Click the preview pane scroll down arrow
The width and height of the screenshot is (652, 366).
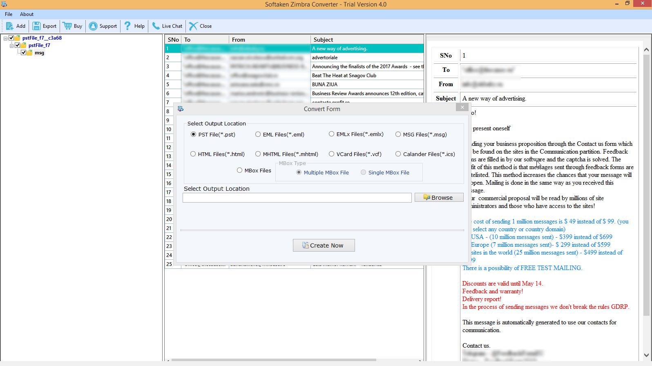click(646, 355)
